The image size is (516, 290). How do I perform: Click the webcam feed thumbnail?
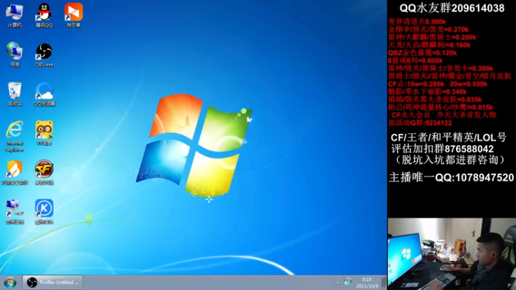[x=451, y=254]
